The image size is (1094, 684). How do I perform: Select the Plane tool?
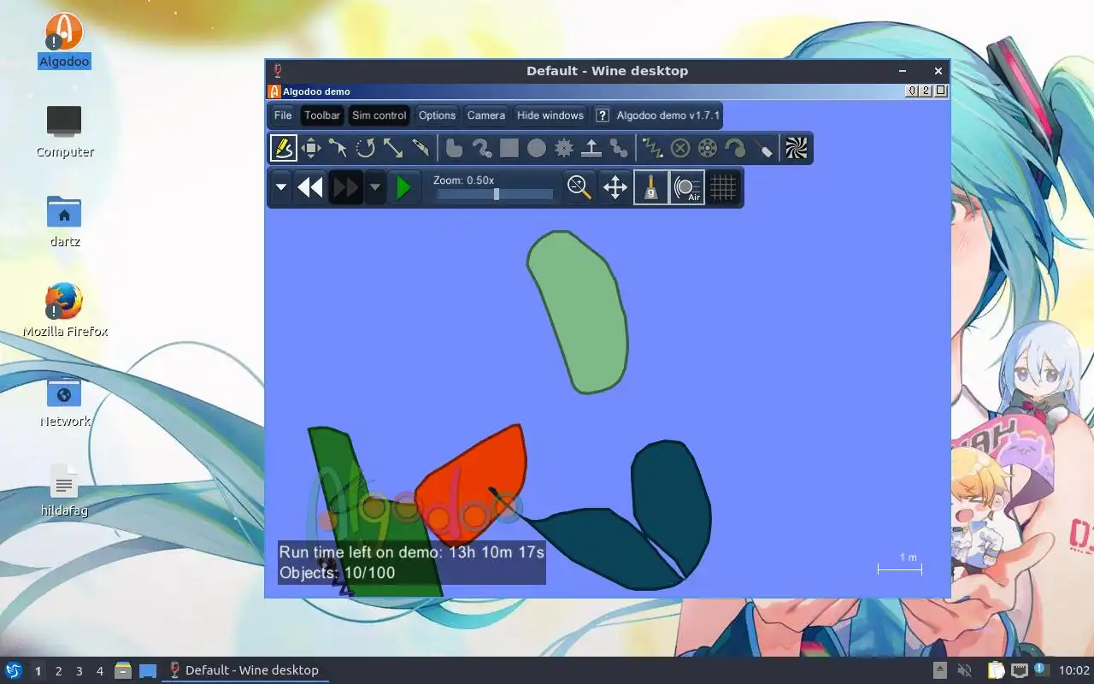tap(591, 149)
